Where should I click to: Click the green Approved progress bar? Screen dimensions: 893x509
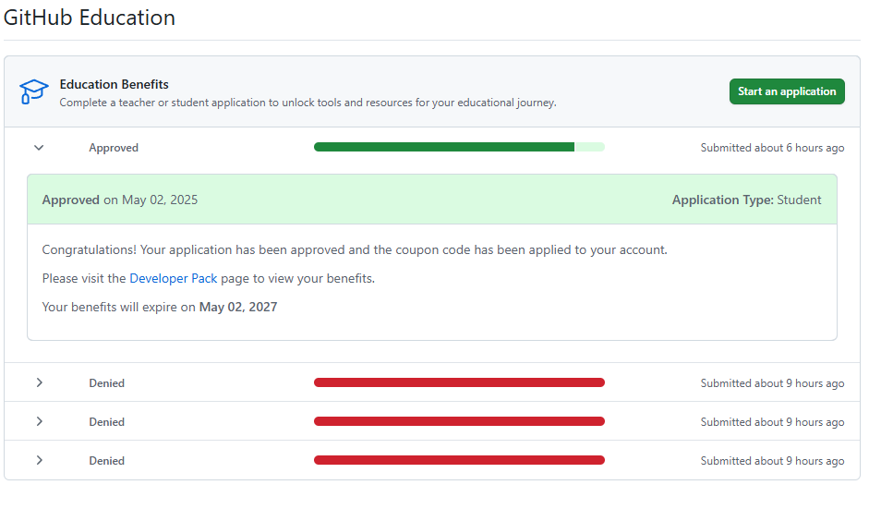(x=459, y=147)
